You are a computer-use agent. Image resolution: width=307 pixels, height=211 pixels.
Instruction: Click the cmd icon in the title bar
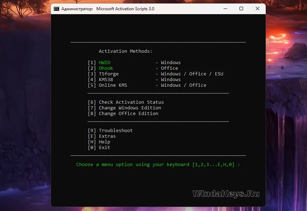pyautogui.click(x=57, y=9)
